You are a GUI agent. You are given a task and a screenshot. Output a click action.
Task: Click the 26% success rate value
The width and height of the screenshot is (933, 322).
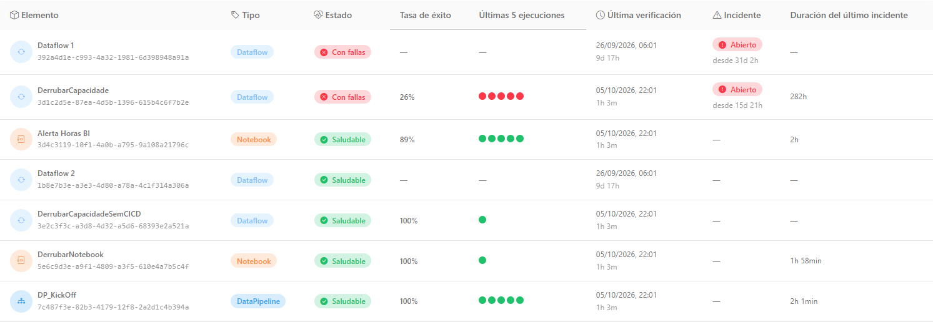(x=407, y=97)
